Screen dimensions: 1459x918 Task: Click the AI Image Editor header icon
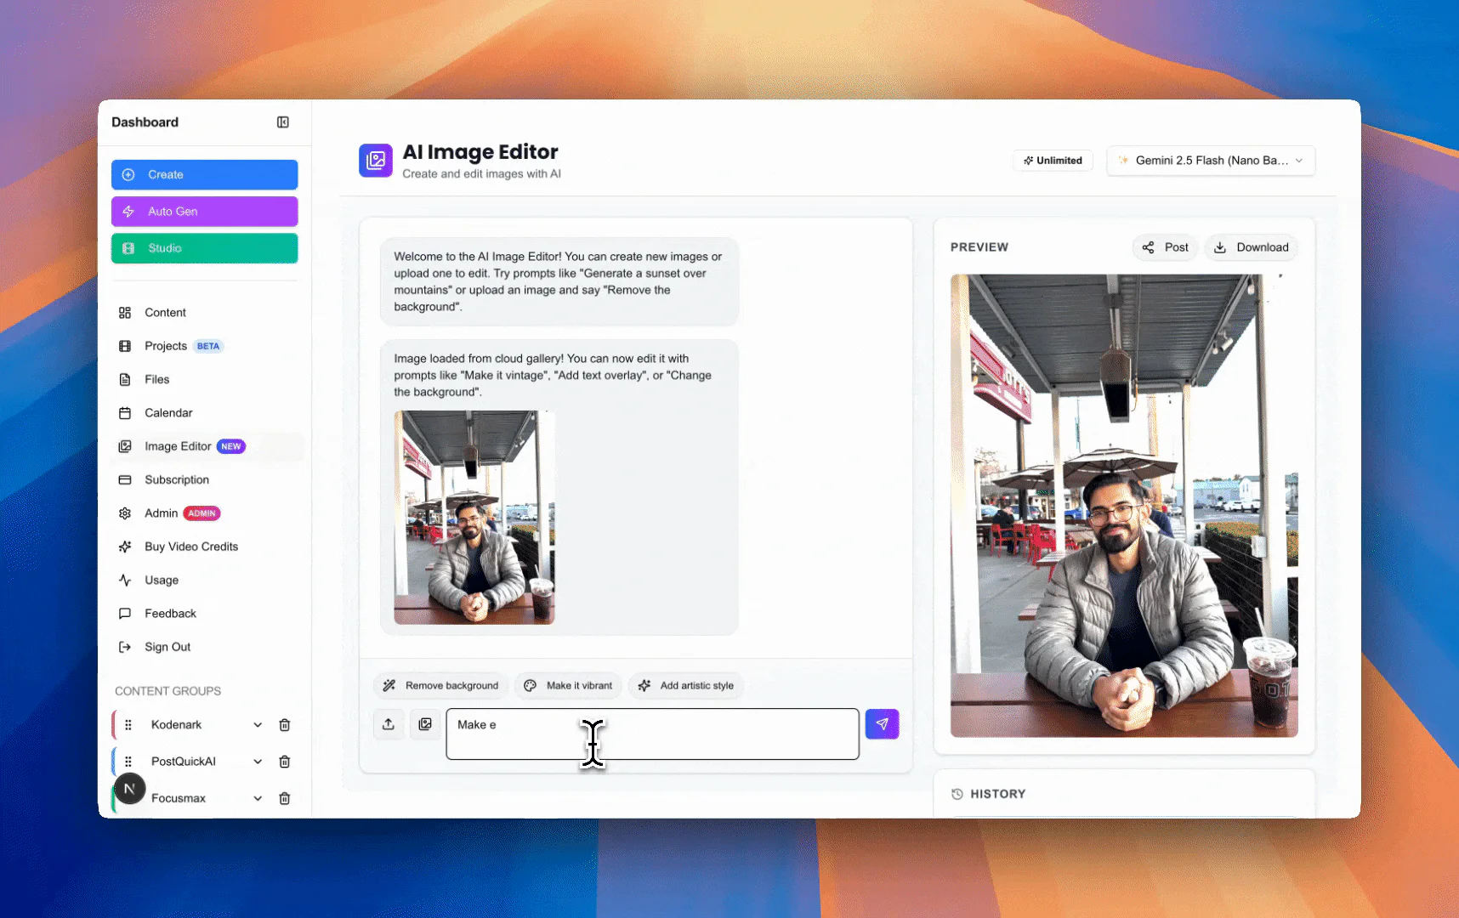click(x=375, y=161)
